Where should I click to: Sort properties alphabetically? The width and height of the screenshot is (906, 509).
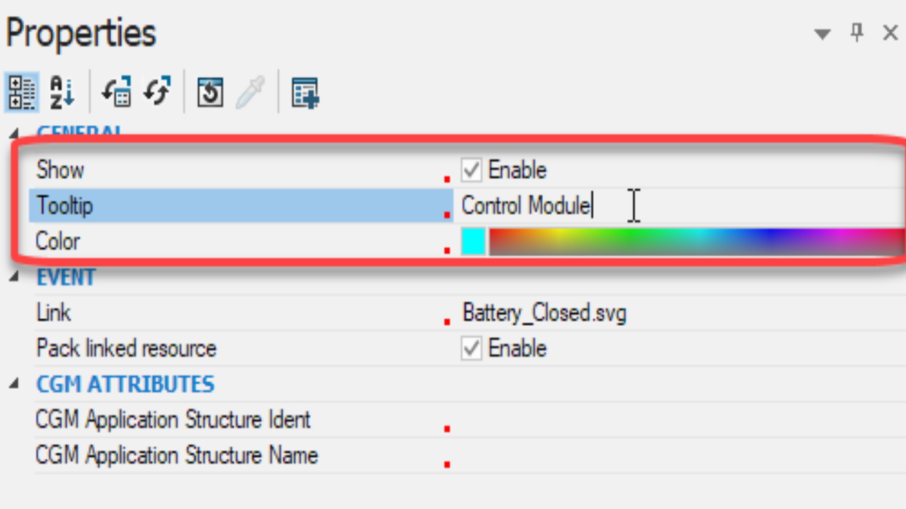click(x=61, y=92)
